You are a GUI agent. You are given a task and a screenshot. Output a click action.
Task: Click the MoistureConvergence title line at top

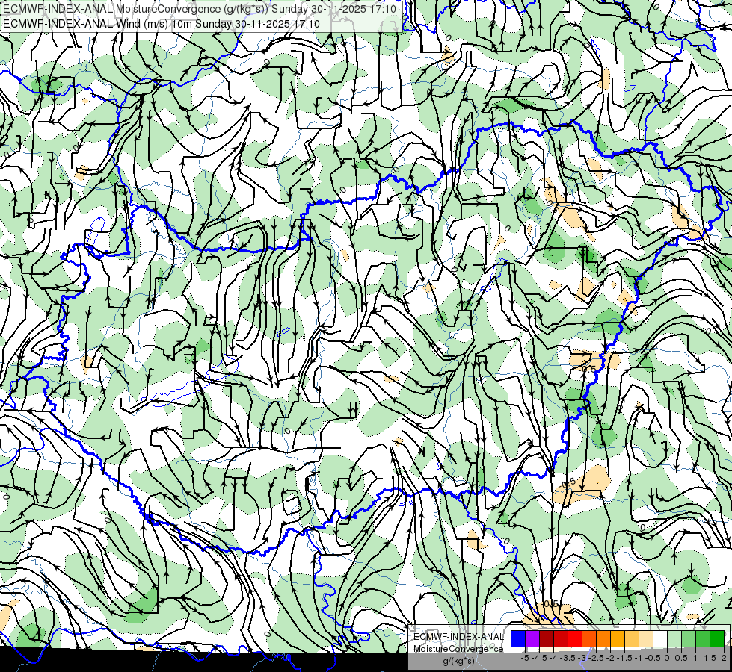coord(200,8)
